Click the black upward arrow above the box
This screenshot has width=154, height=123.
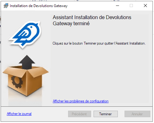point(27,62)
